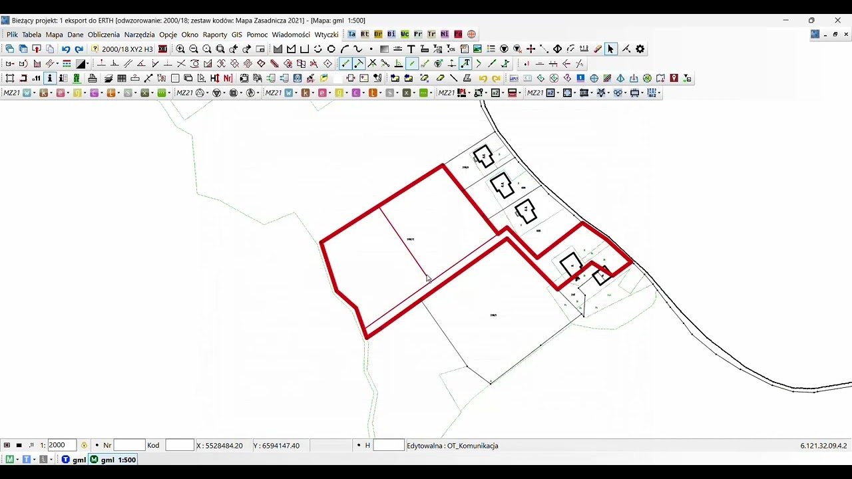
Task: Toggle the snap to endpoint green line button
Action: 345,64
